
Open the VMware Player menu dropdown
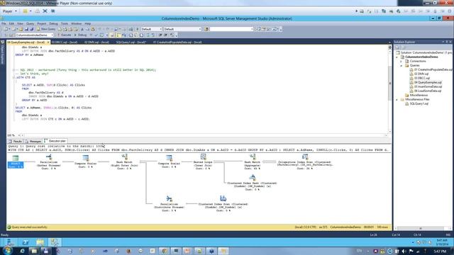[x=9, y=11]
